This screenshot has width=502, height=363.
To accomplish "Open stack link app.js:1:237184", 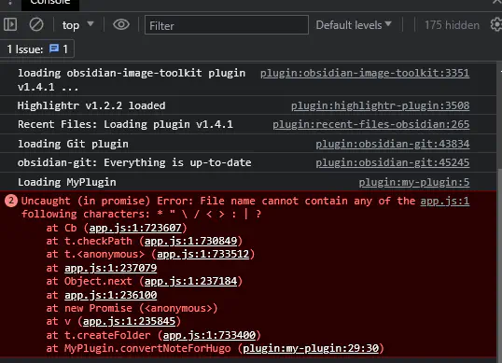I will pyautogui.click(x=190, y=281).
